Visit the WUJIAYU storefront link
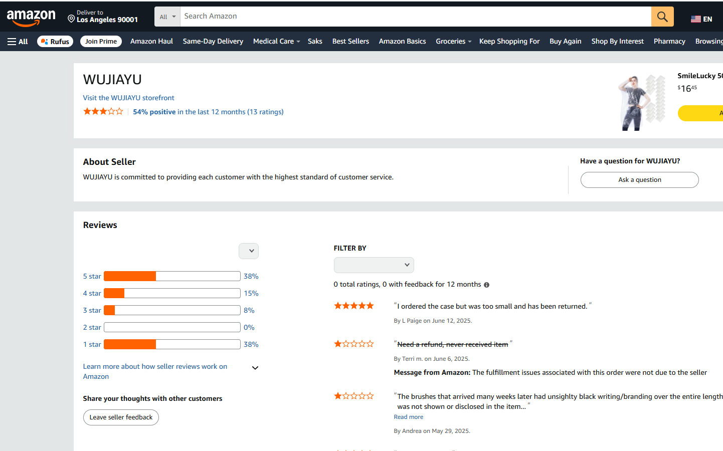 coord(129,98)
